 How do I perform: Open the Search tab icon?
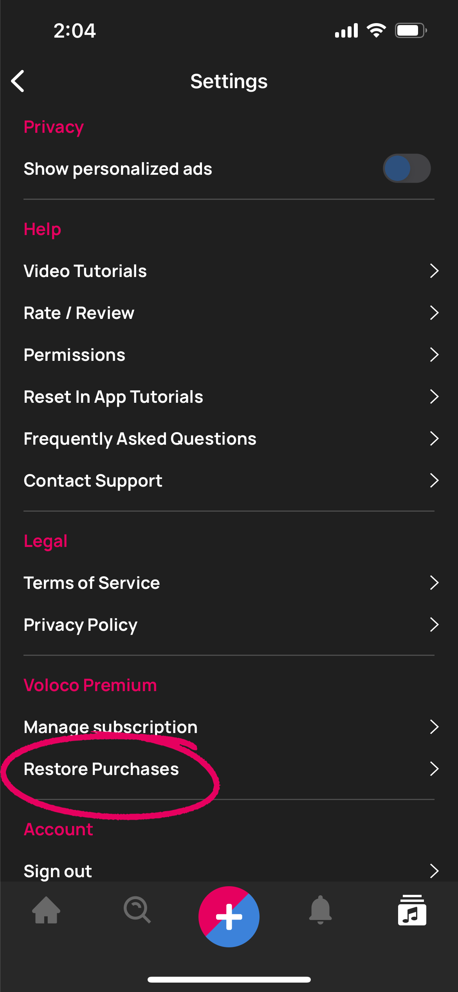tap(137, 909)
